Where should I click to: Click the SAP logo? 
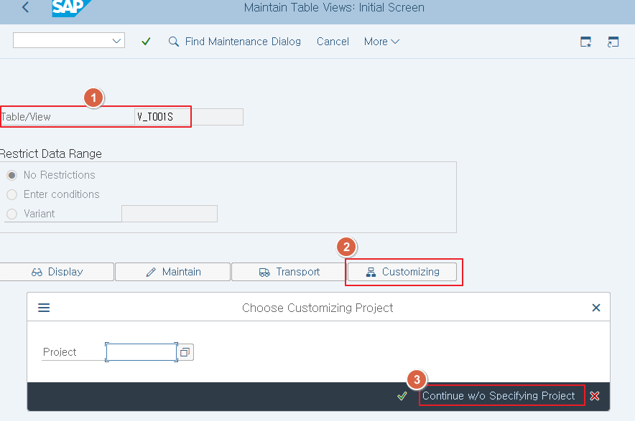[x=71, y=8]
